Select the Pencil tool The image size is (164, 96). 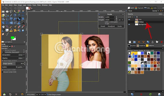11,27
